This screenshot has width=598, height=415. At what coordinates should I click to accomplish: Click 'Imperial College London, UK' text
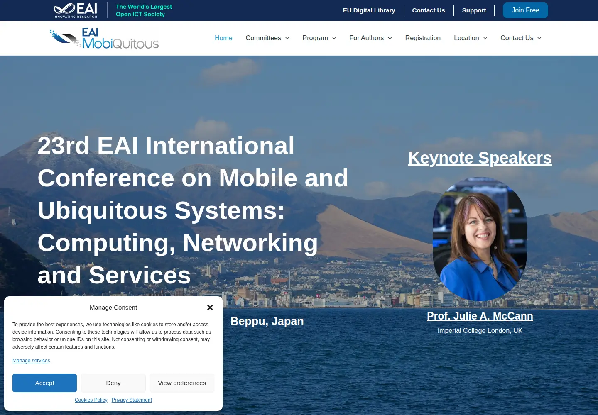click(480, 331)
